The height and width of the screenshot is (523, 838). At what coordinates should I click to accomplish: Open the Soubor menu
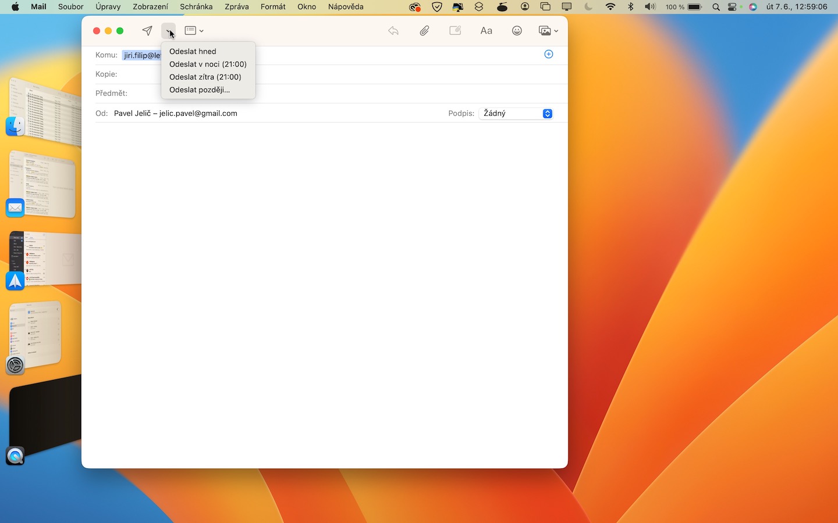pyautogui.click(x=71, y=7)
